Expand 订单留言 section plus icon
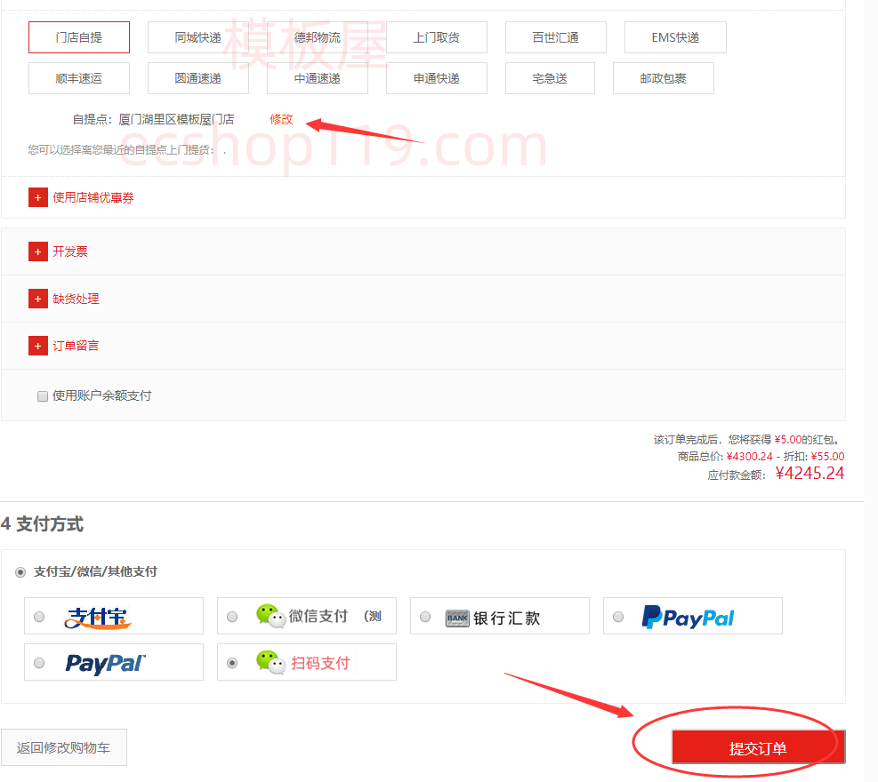This screenshot has width=878, height=782. coord(38,346)
